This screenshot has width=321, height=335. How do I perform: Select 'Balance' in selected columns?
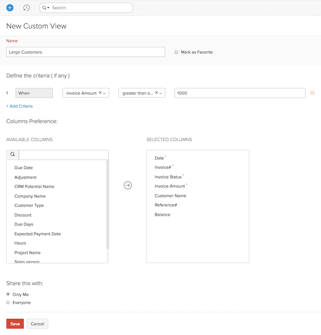[162, 215]
